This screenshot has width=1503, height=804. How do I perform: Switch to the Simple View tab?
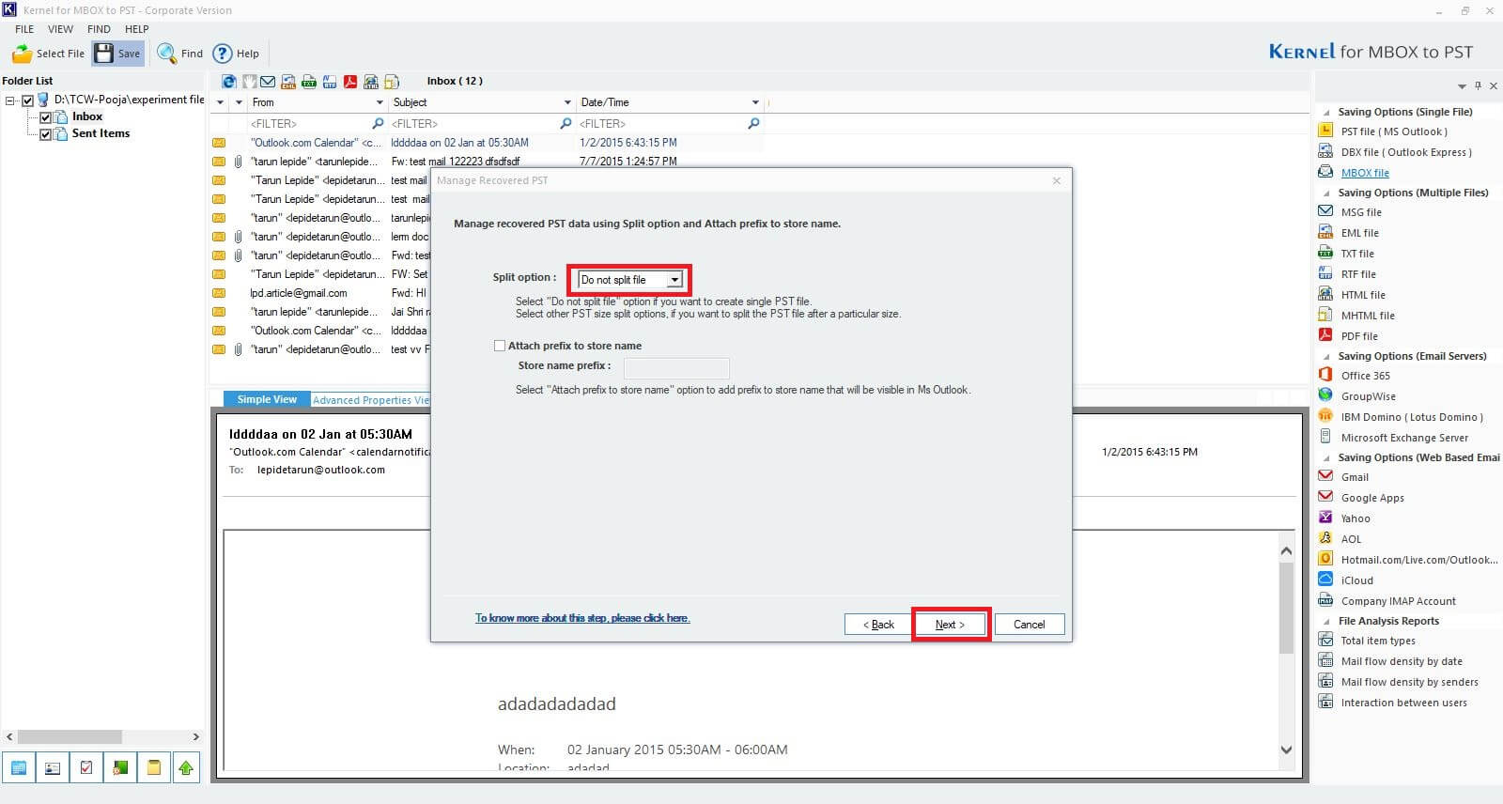267,399
